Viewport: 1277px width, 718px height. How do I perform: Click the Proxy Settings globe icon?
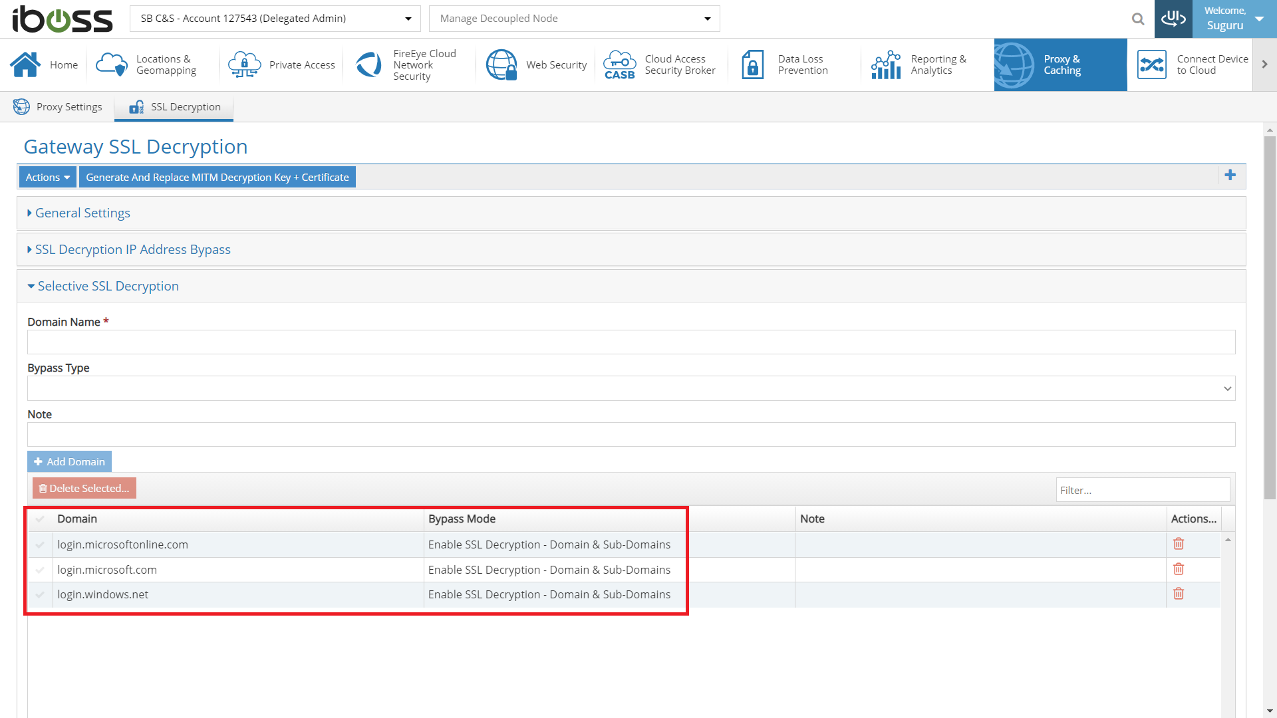21,107
